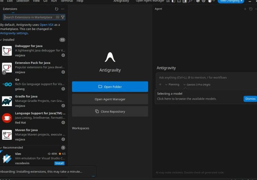The image size is (257, 180).
Task: Refresh the Extensions list
Action: point(57,9)
